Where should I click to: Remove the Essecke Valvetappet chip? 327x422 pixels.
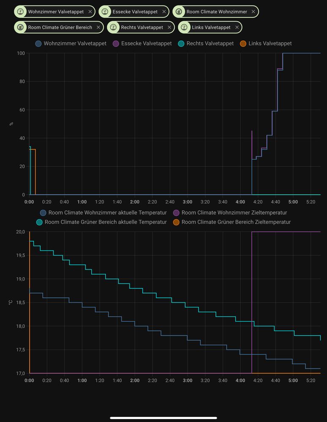164,12
